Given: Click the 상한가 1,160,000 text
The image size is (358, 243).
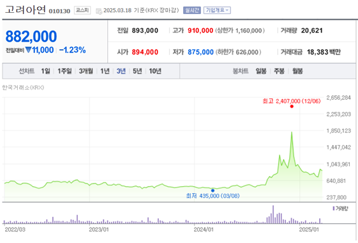Looking at the screenshot, I should tap(240, 31).
